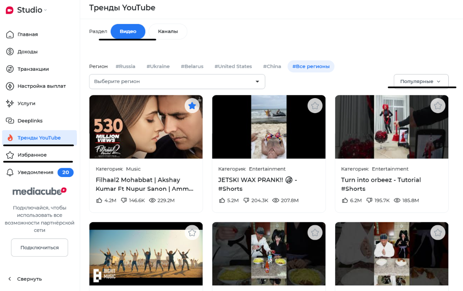Click the Настройка выплат lightning icon
Screen dimensions: 463x291
(10, 86)
